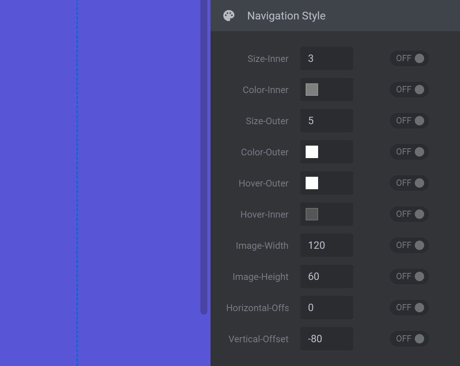Click the Image-Height label
460x366 pixels.
click(260, 276)
